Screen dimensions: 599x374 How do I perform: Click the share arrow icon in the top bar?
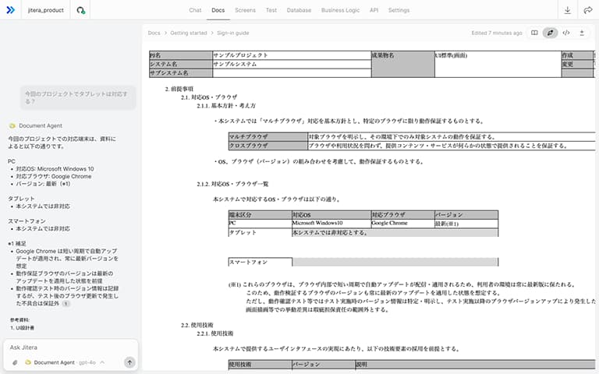tap(588, 10)
